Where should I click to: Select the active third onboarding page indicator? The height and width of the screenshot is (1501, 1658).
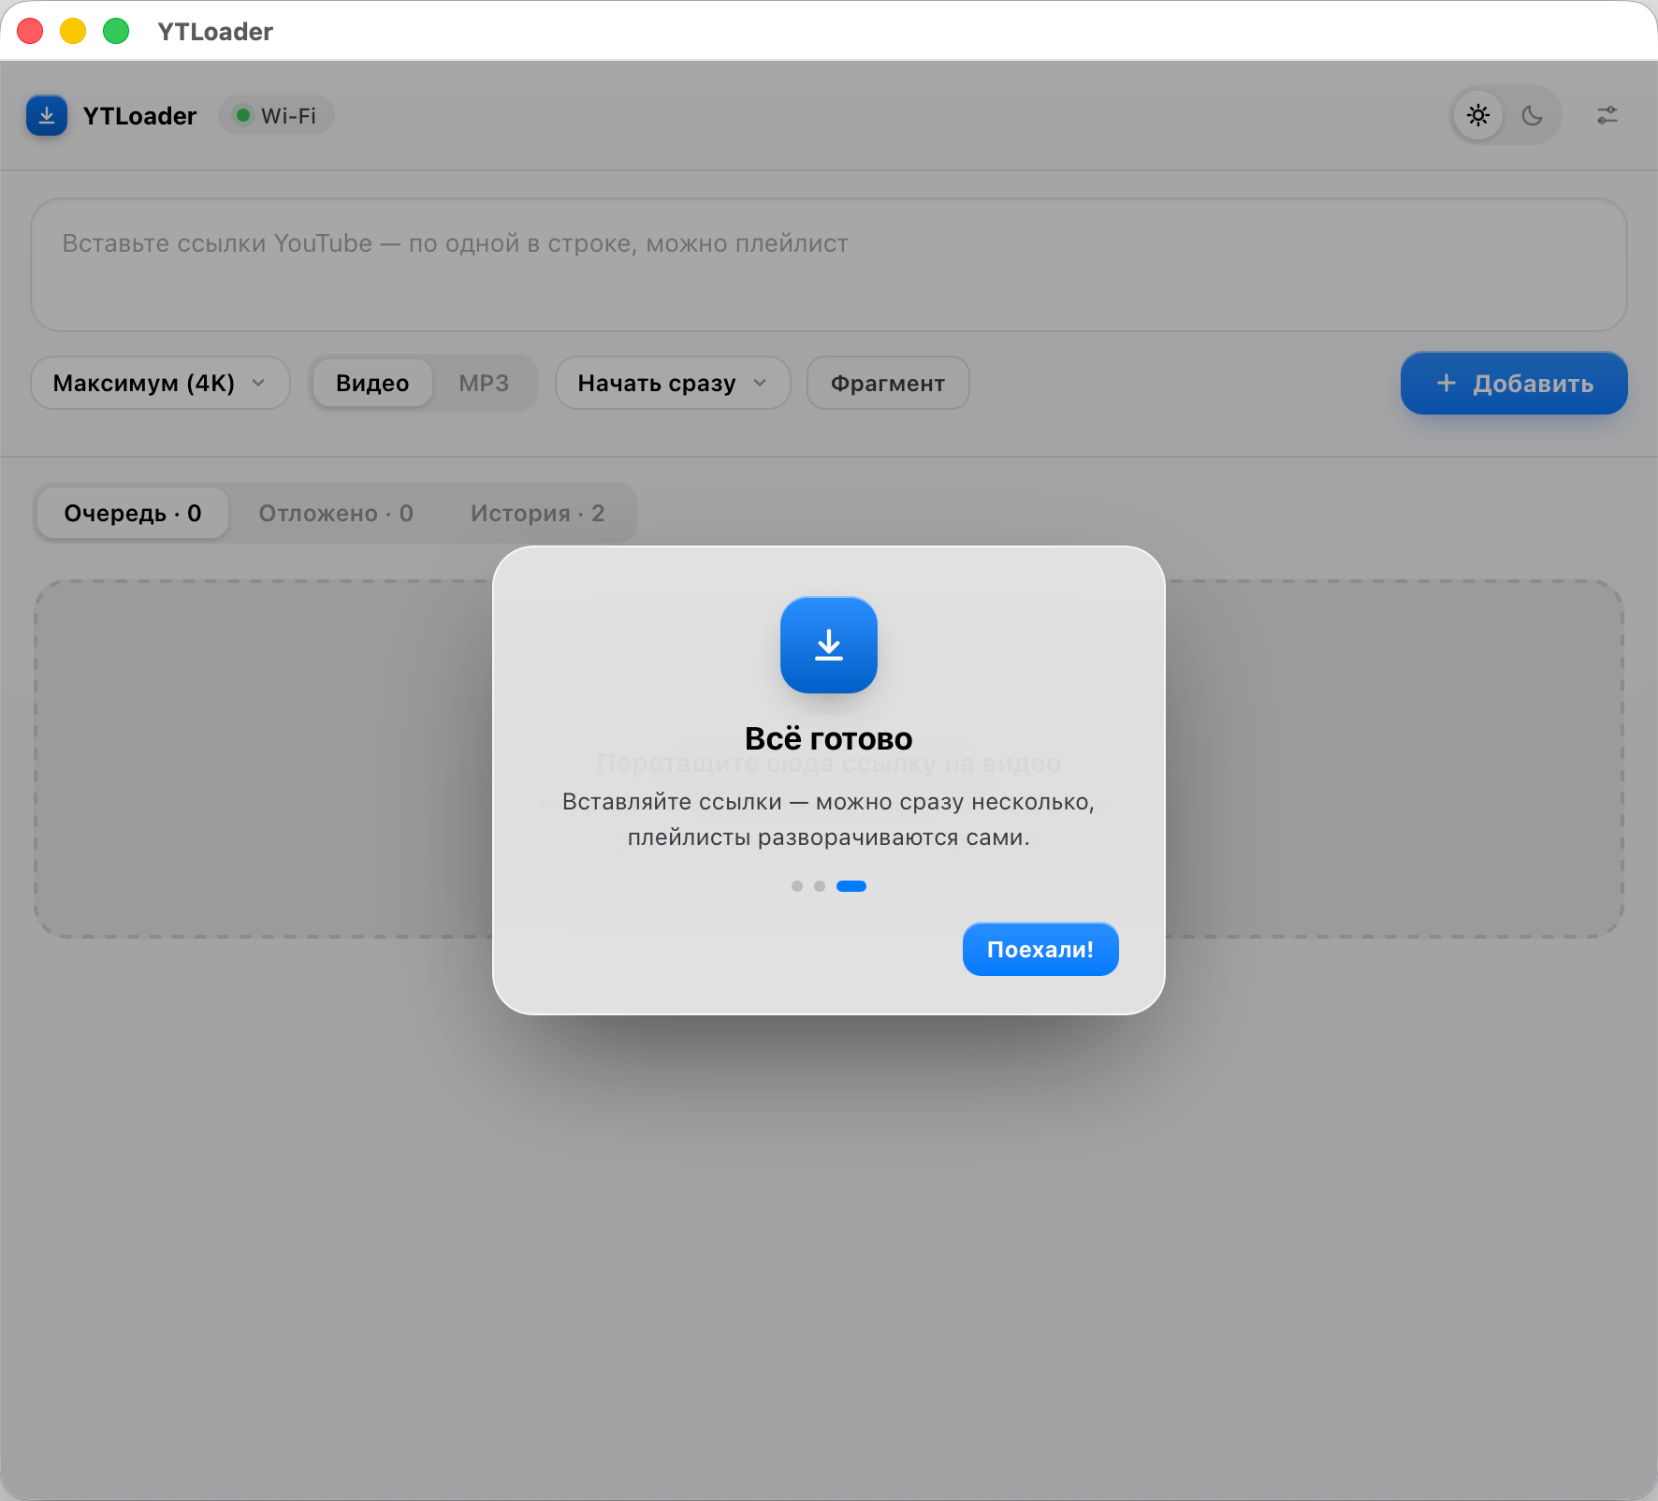(x=851, y=886)
